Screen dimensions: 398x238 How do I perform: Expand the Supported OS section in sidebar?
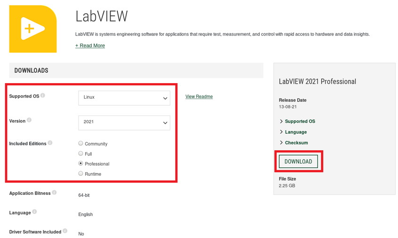pos(297,121)
